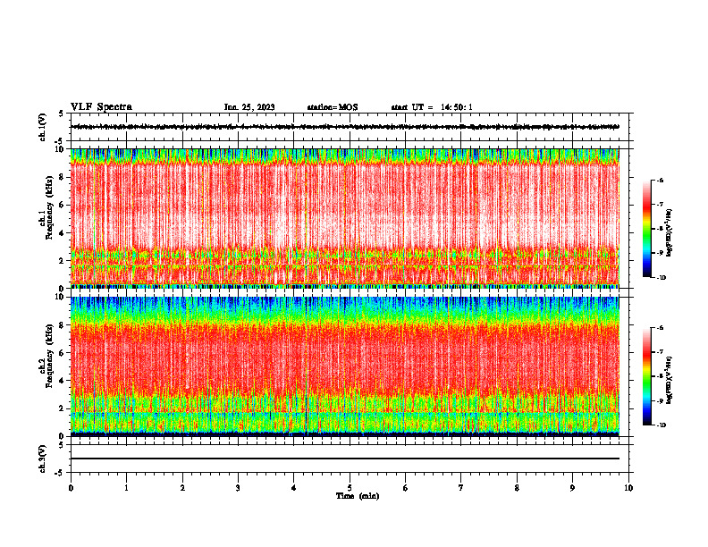Click the "-8" tick on ch.2 colorbar
708x547 pixels.
tap(660, 376)
